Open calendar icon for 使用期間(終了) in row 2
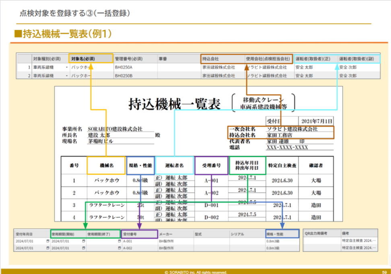This screenshot has width=391, height=274. tap(119, 248)
